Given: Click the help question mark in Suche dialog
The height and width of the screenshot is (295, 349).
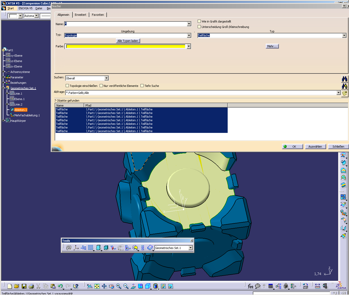Looking at the screenshot, I should [x=344, y=6].
